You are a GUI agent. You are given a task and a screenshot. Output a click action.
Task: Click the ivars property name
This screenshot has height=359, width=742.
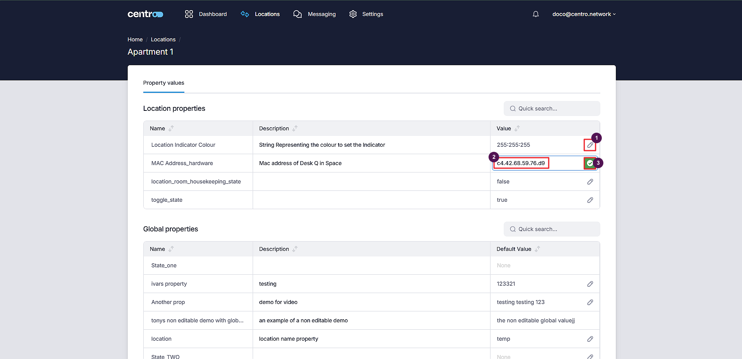coord(169,284)
